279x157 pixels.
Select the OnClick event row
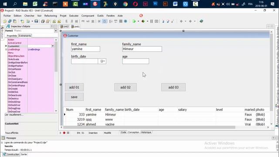pyautogui.click(x=31, y=72)
